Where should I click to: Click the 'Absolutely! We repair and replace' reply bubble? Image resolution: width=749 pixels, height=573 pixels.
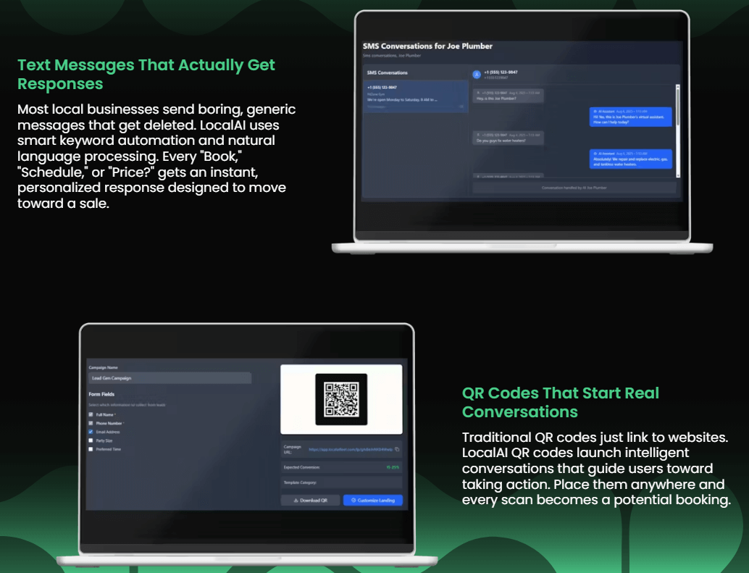(x=630, y=159)
